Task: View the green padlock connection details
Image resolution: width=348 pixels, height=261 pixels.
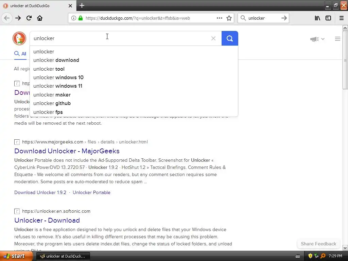Action: (80, 18)
